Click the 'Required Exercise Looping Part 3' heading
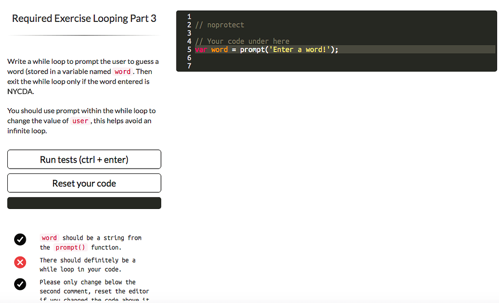Screen dimensions: 499x303 coord(84,19)
